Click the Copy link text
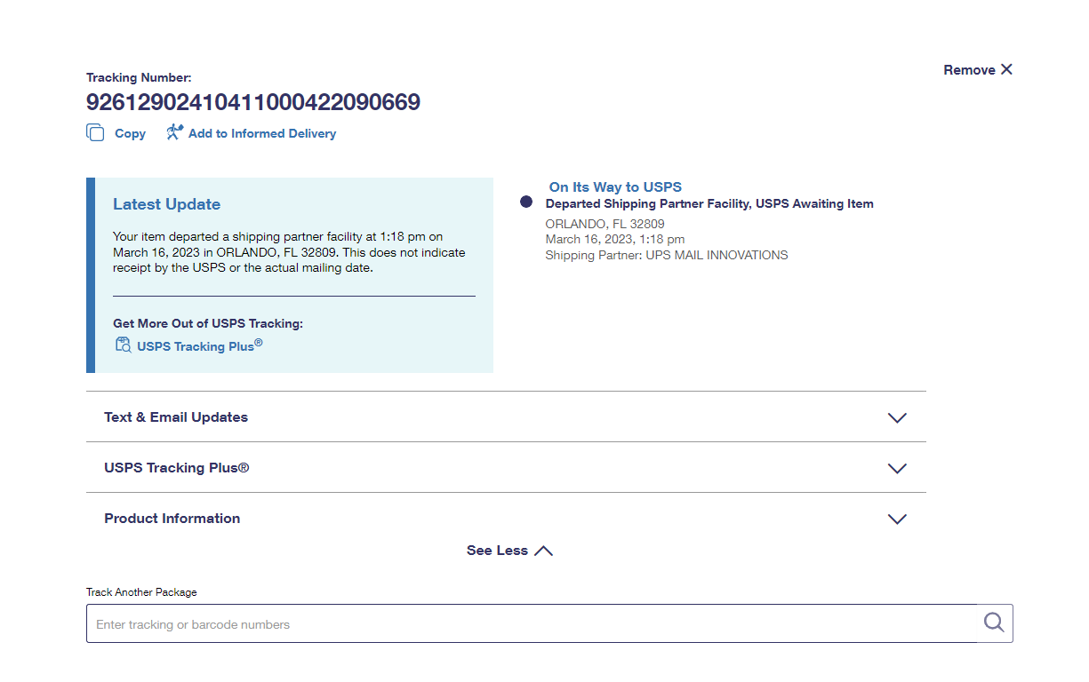The image size is (1089, 682). 130,133
